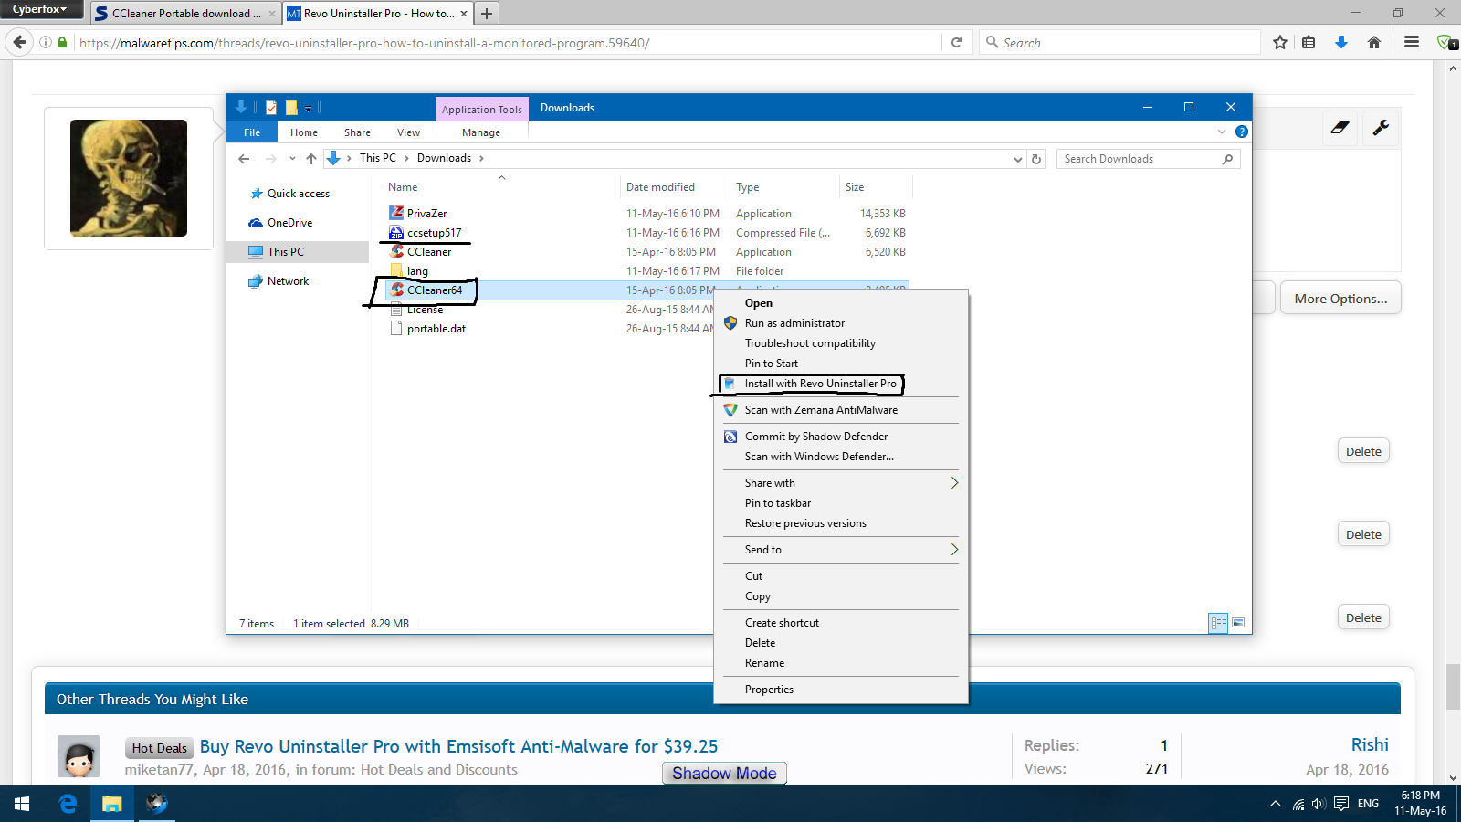Click the network icon in the system tray
The height and width of the screenshot is (822, 1461).
tap(1298, 805)
